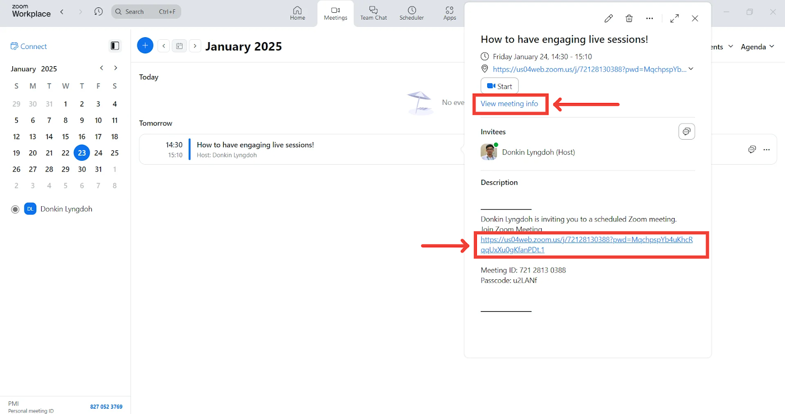Delete meeting using the trash icon
Viewport: 785px width, 414px height.
click(x=629, y=19)
